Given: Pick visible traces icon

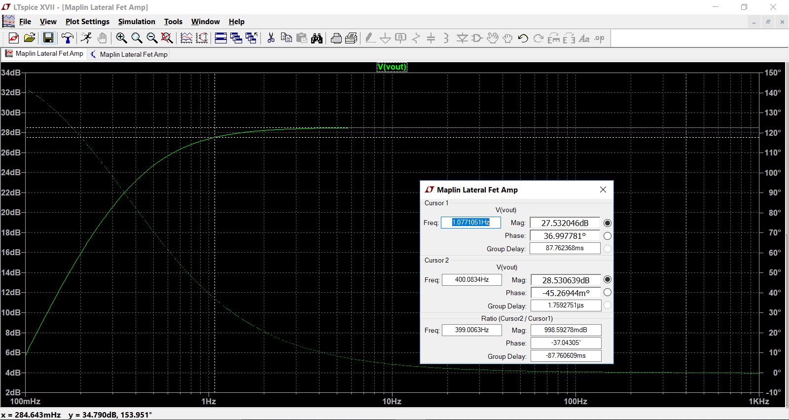Looking at the screenshot, I should tap(186, 38).
